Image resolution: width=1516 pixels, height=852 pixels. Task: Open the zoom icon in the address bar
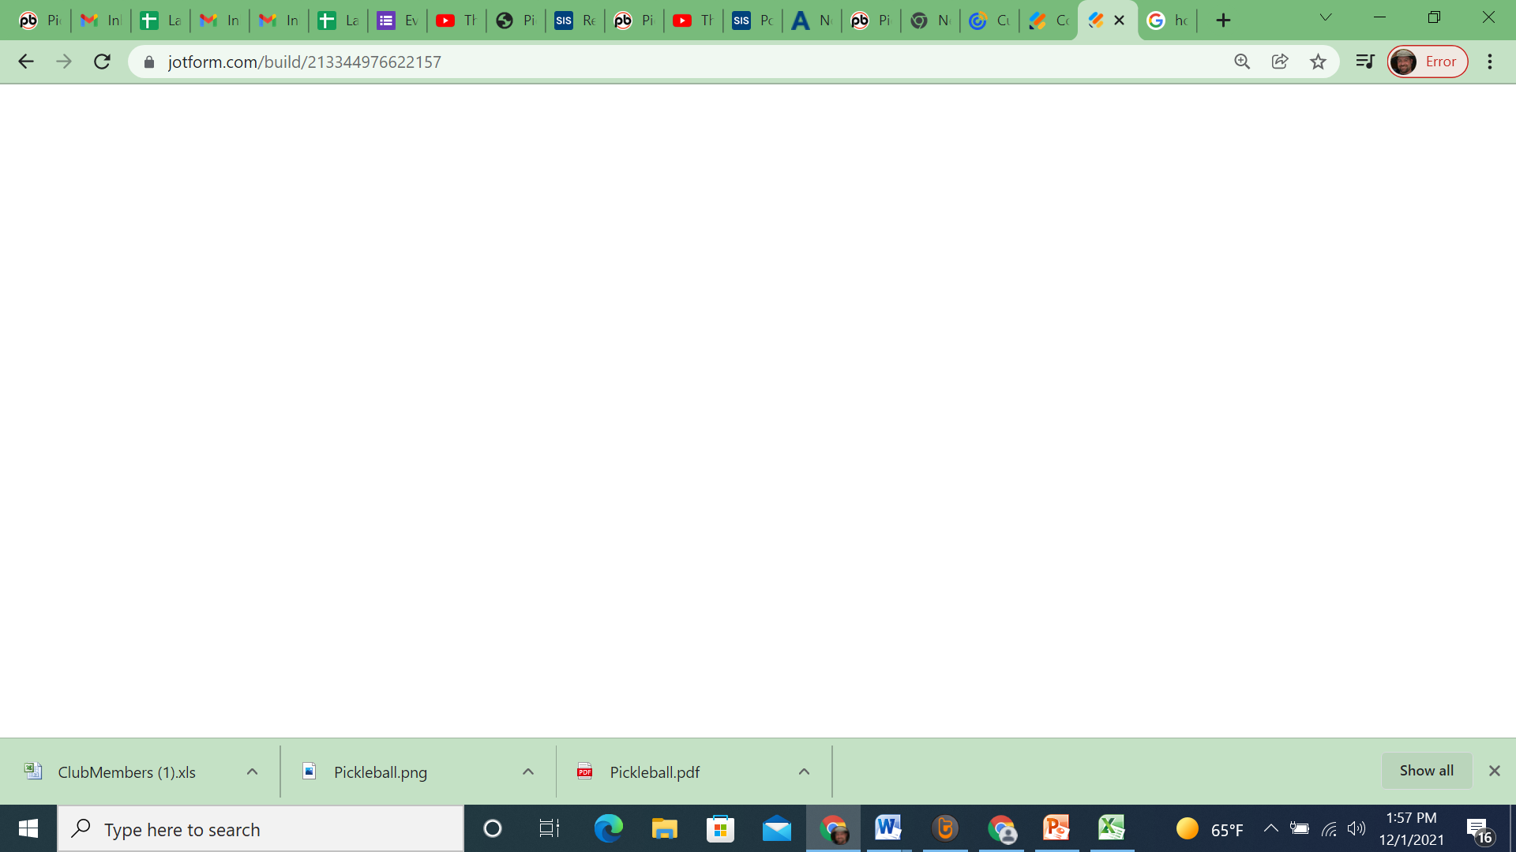(x=1241, y=62)
